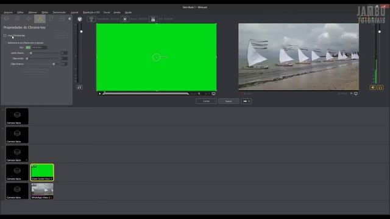Click the live audio volume slider knob
Screen dimensions: 390x219
(380, 32)
